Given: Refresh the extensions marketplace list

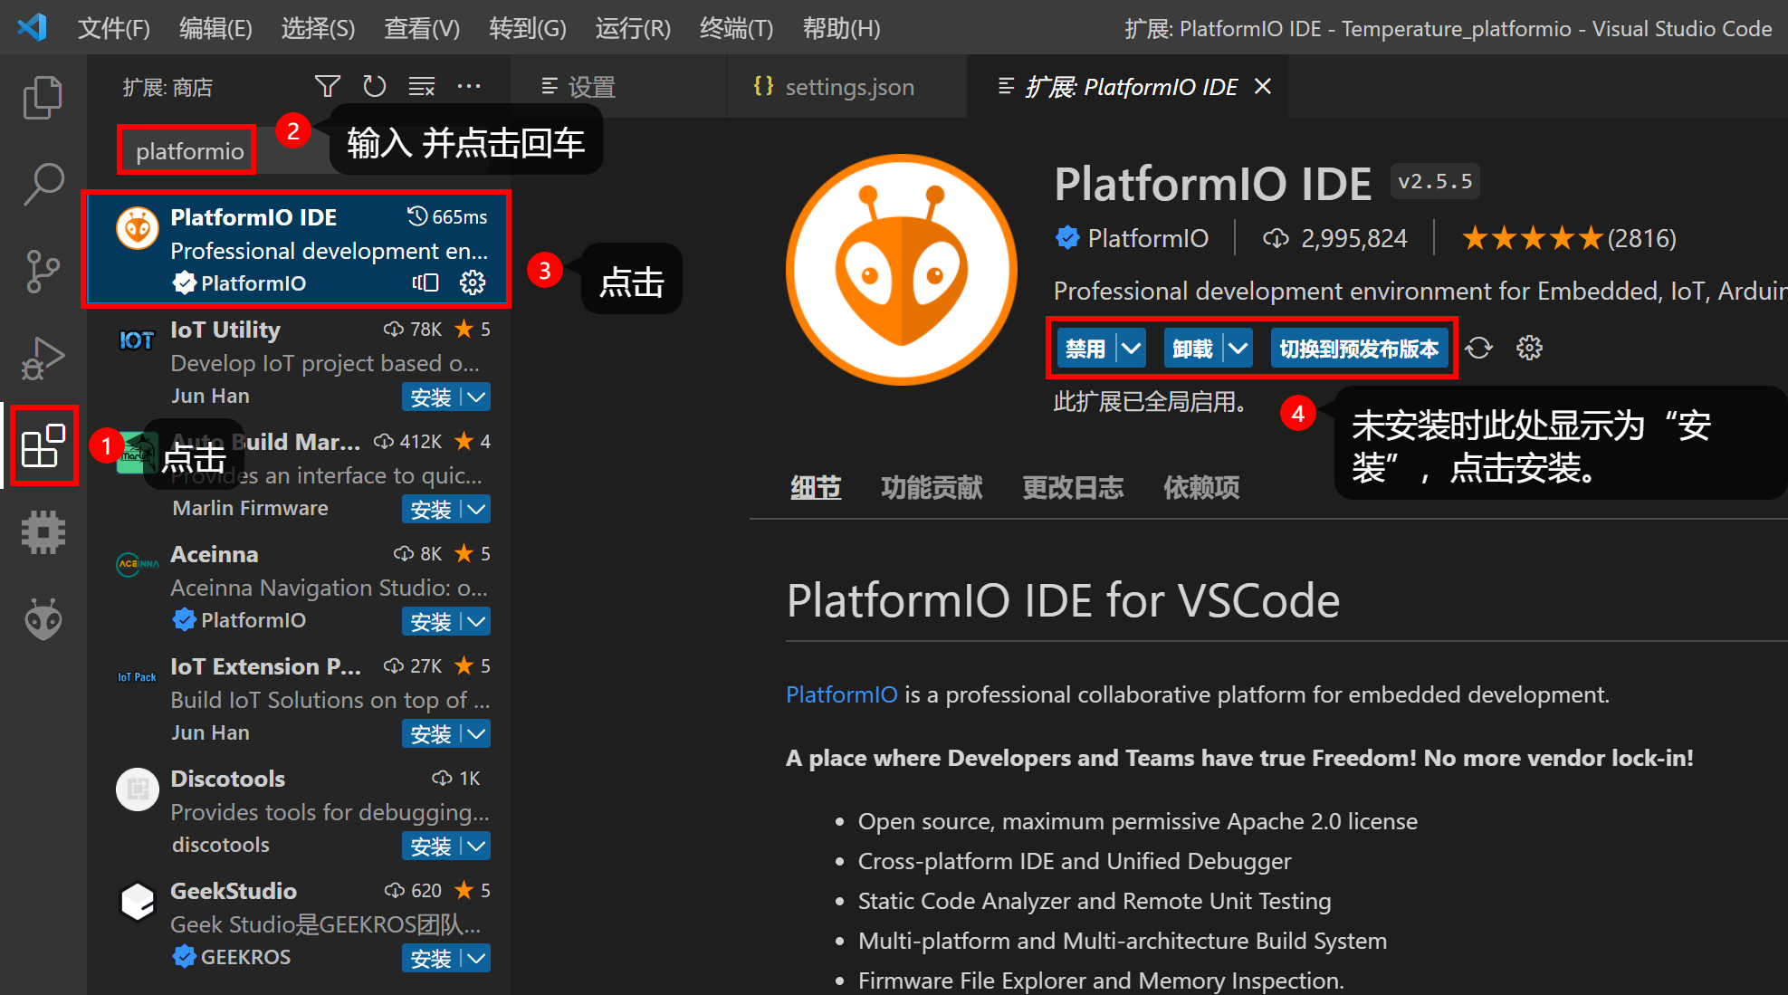Looking at the screenshot, I should [374, 86].
